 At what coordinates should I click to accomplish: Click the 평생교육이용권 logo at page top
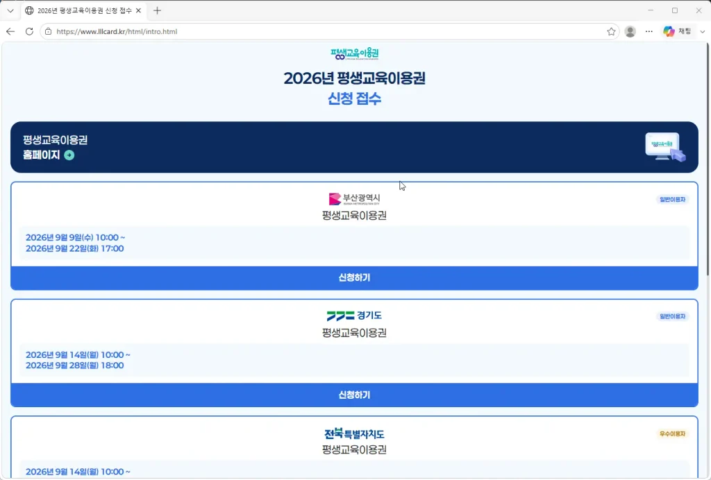(355, 54)
